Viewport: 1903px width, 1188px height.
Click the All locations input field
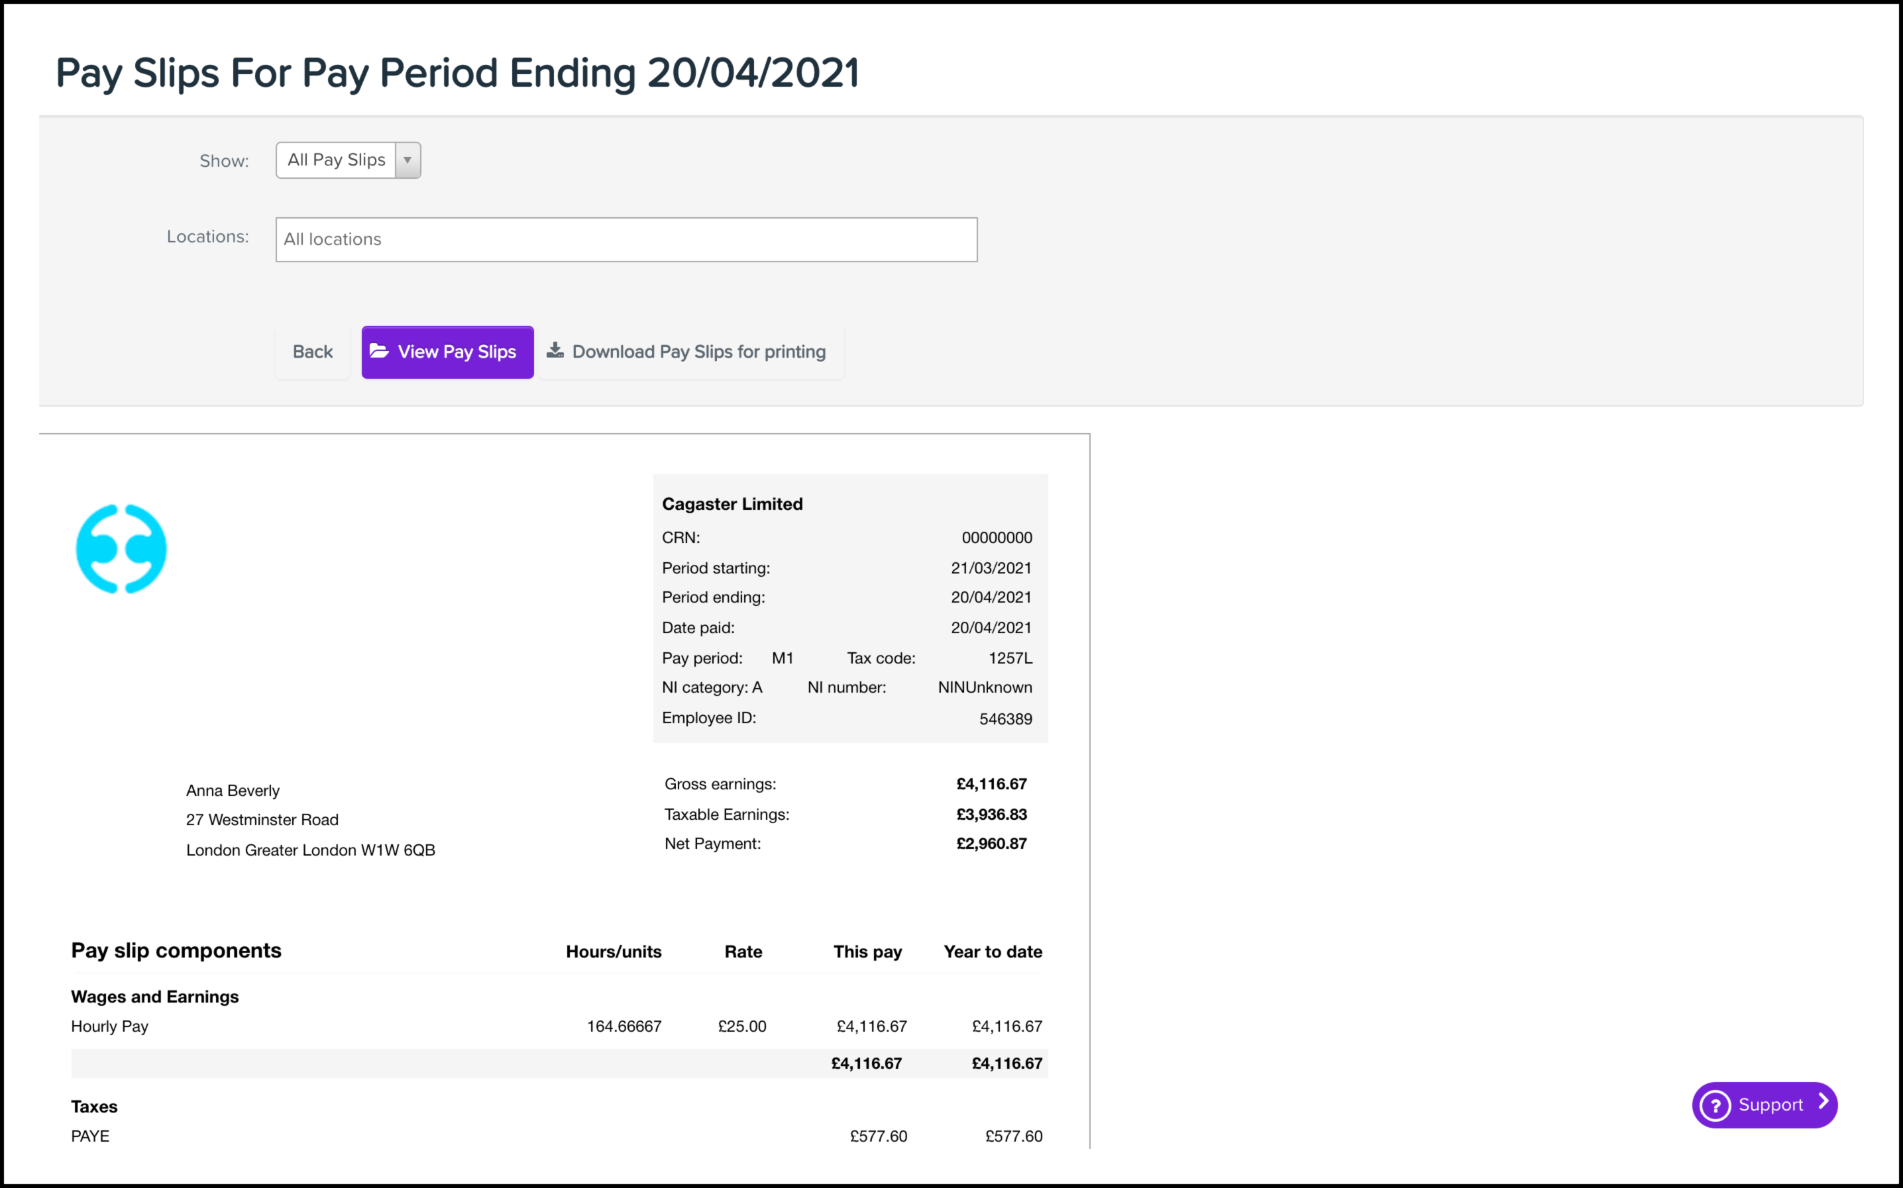click(x=625, y=240)
